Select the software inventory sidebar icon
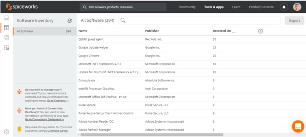Viewport: 306px width, 137px height. point(6,28)
